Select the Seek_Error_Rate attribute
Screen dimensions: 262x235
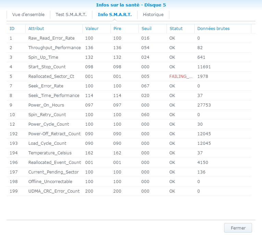coord(46,86)
